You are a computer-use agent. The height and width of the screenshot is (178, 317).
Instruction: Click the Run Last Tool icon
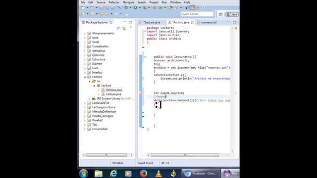(x=144, y=8)
